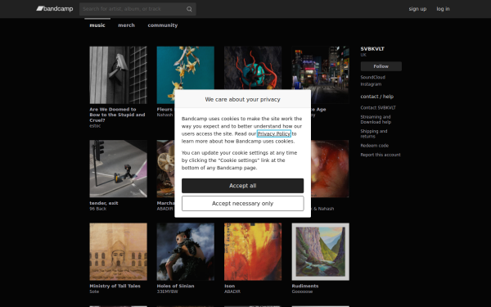Open the log in link

coord(443,9)
